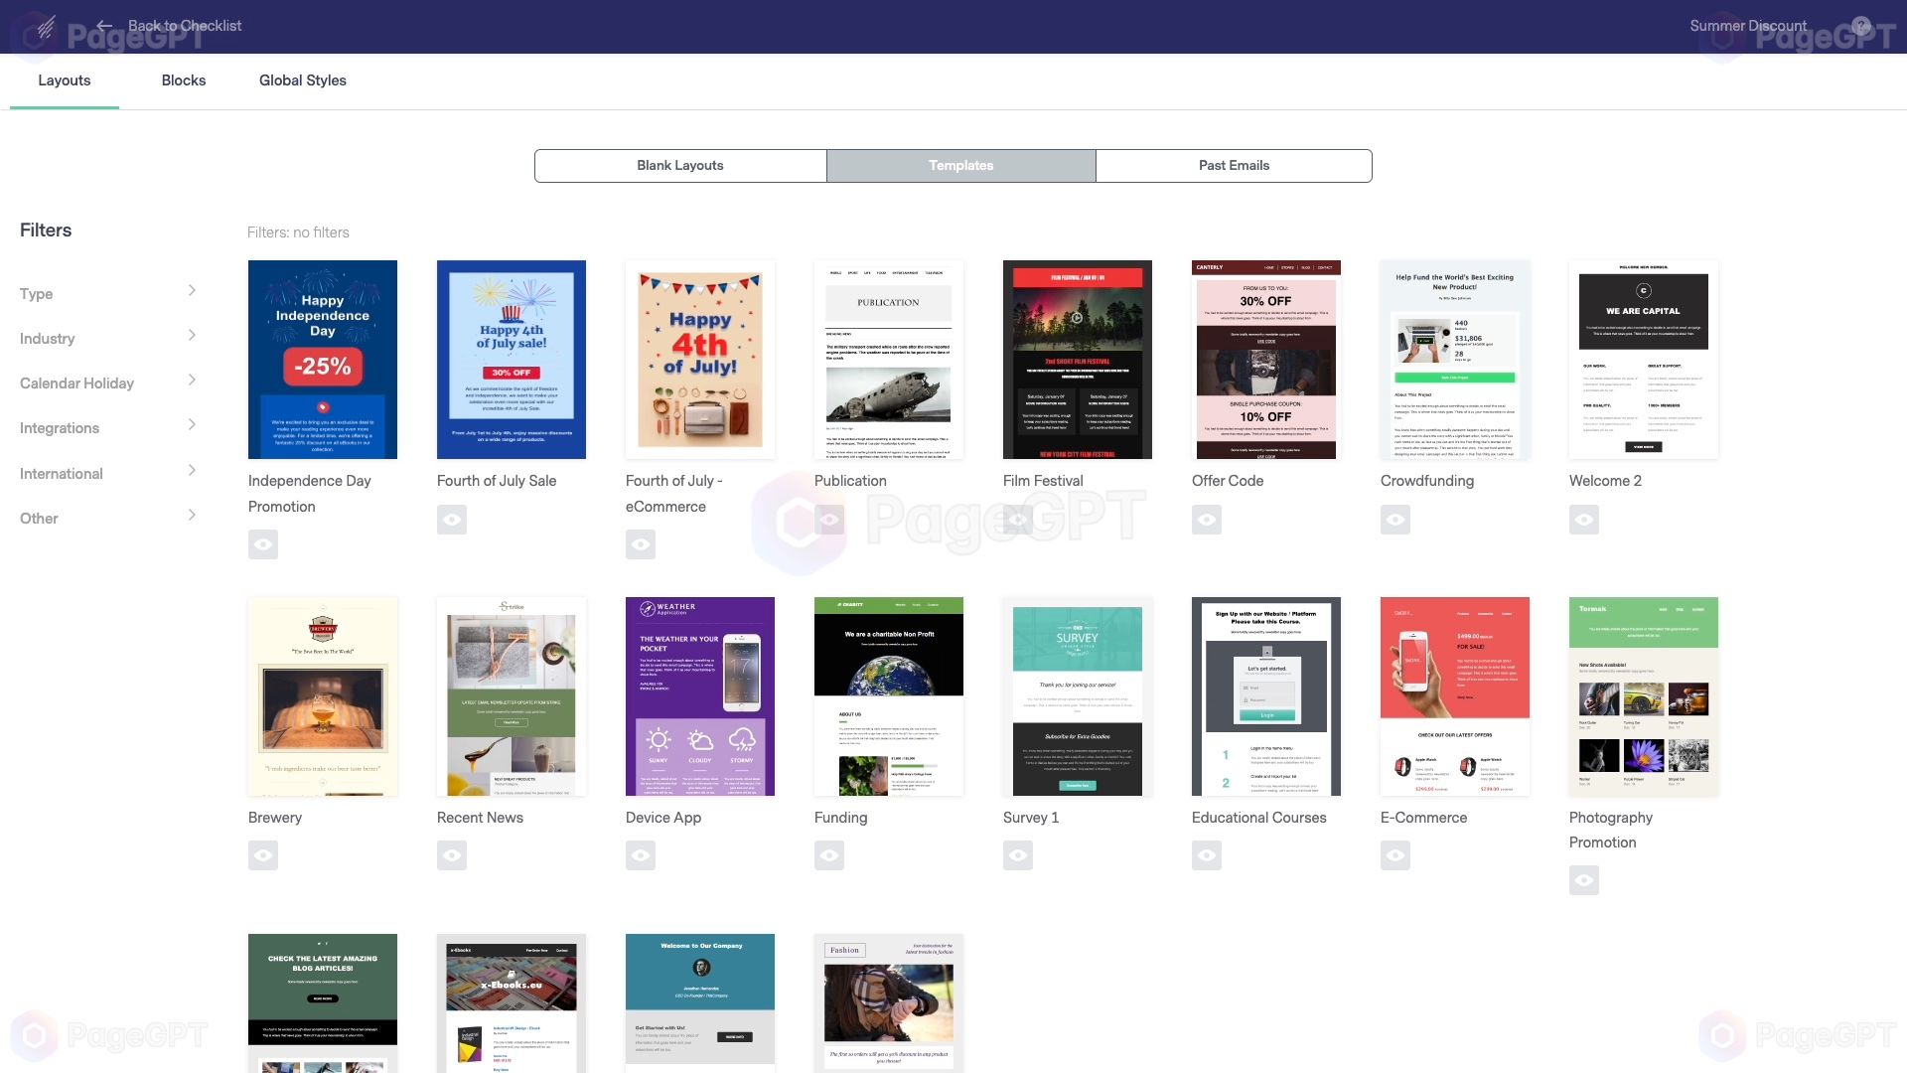
Task: Select the Independence Day Promotion template thumbnail
Action: pyautogui.click(x=322, y=359)
